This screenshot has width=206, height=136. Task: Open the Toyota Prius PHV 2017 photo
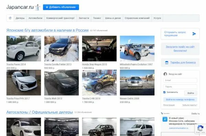(x=24, y=82)
